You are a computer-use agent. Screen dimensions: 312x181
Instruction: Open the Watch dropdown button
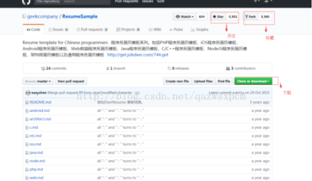[x=185, y=17]
